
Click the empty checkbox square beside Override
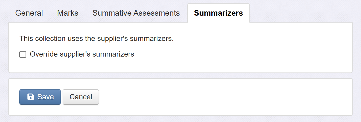23,54
